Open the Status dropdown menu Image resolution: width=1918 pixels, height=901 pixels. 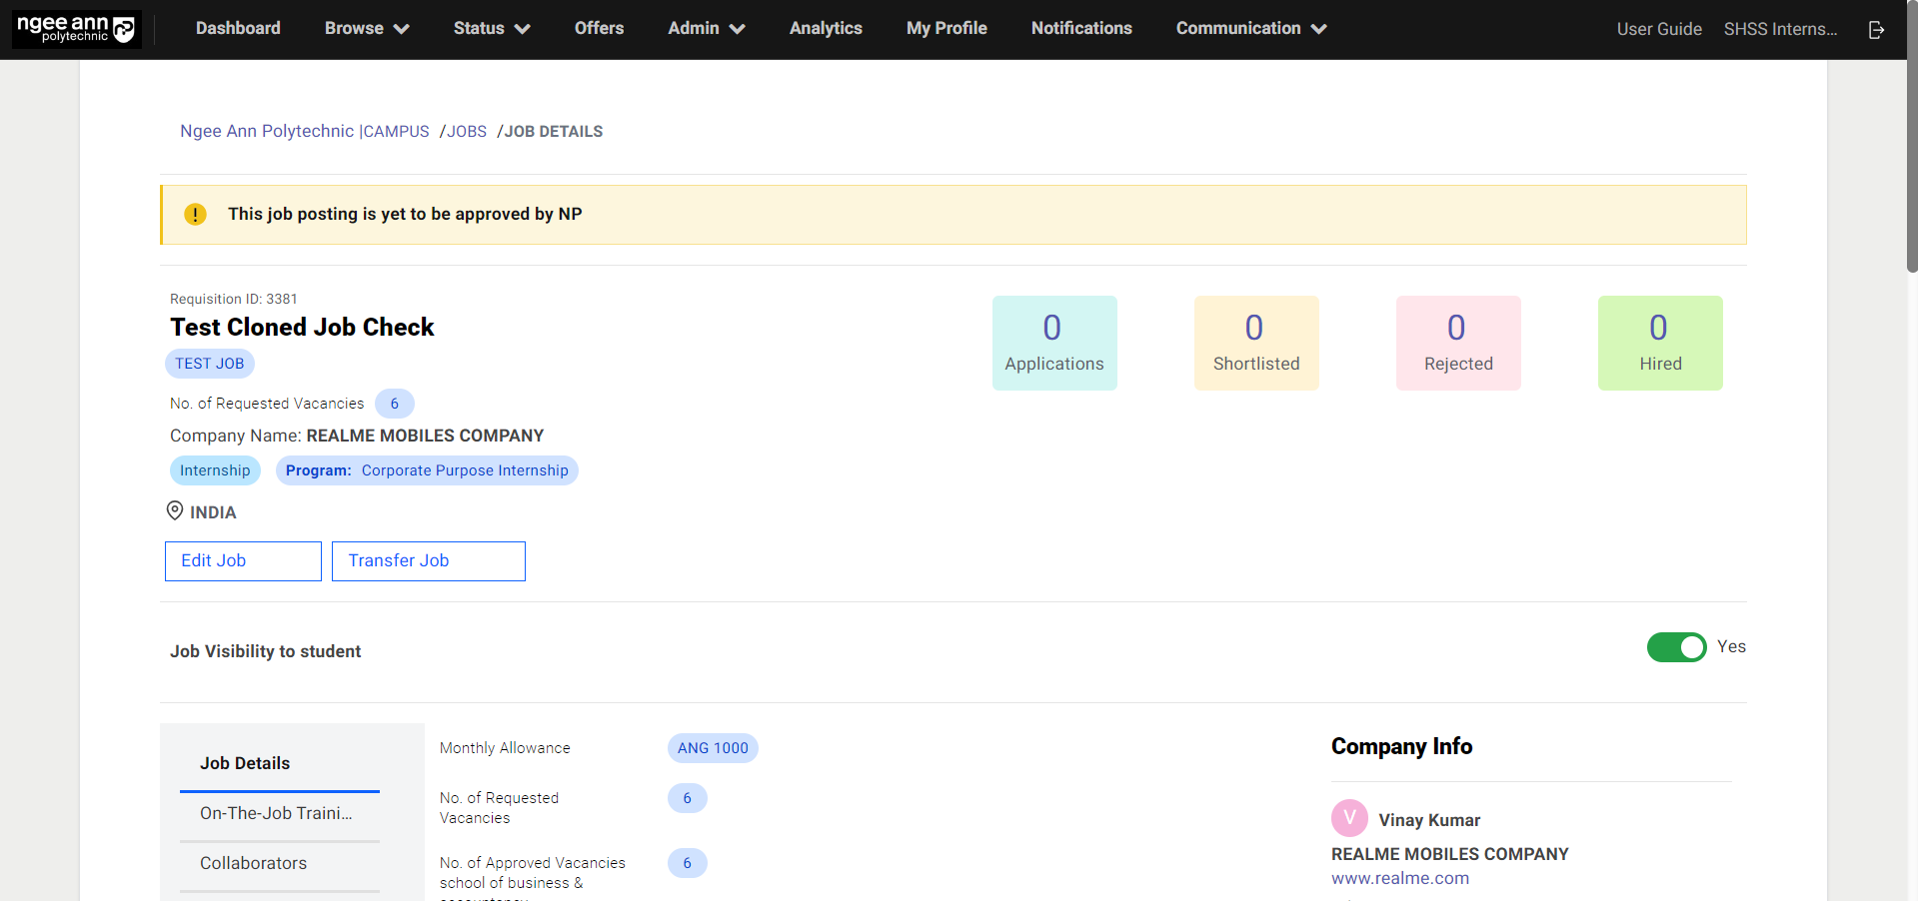click(x=491, y=29)
